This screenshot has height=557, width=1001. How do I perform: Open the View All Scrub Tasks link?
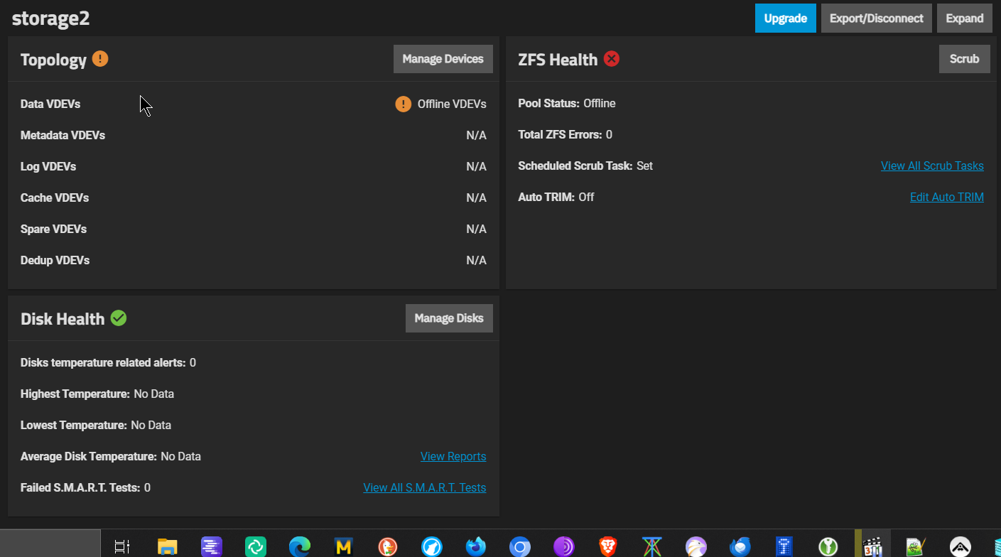point(932,166)
